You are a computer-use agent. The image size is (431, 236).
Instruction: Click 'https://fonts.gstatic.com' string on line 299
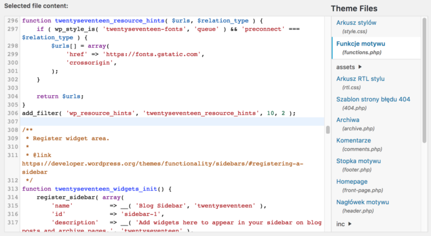(152, 54)
